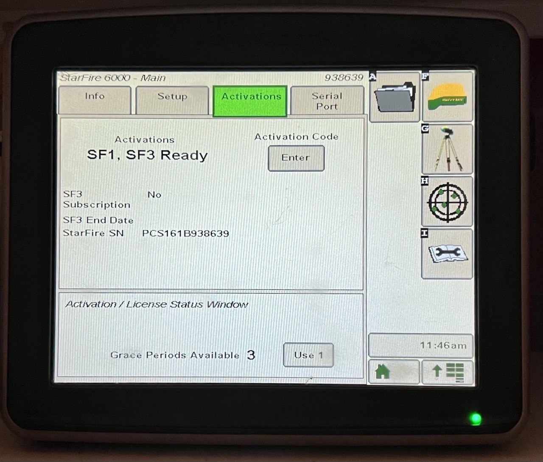
Task: Switch to the Info tab
Action: (x=95, y=100)
